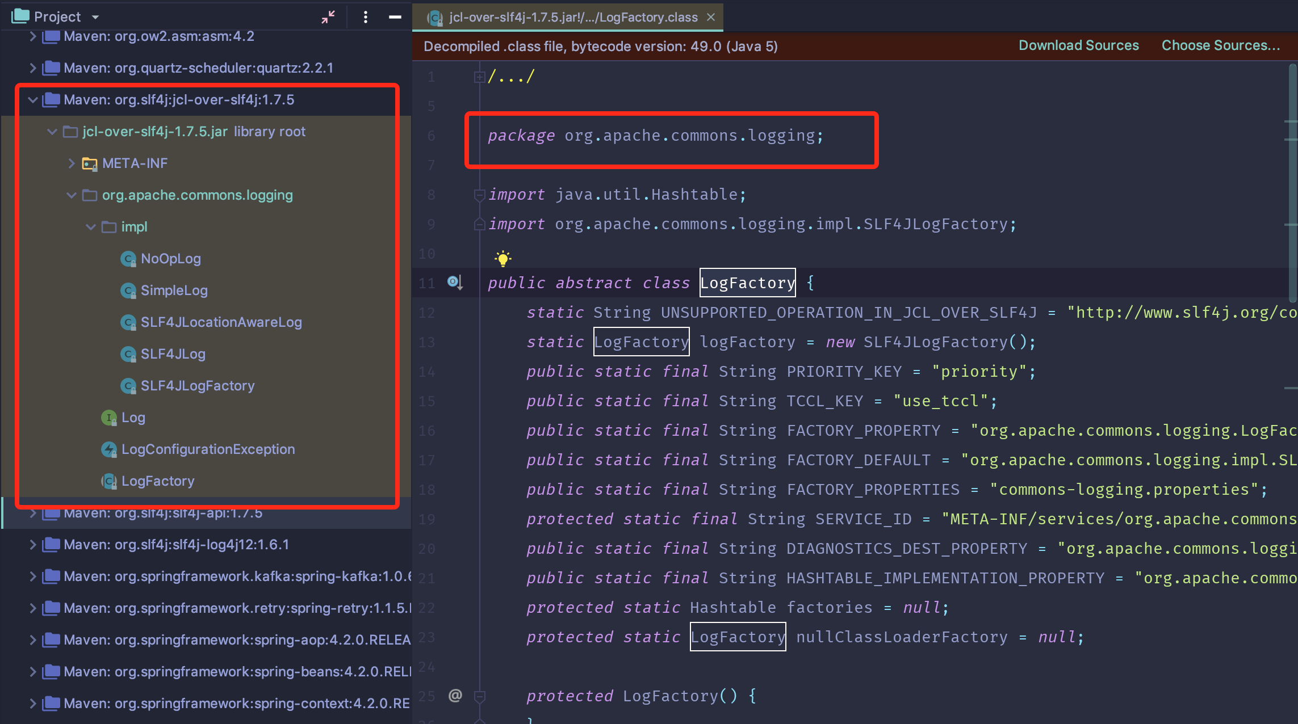Open the Project panel options (three dots)
The height and width of the screenshot is (724, 1298).
point(366,17)
